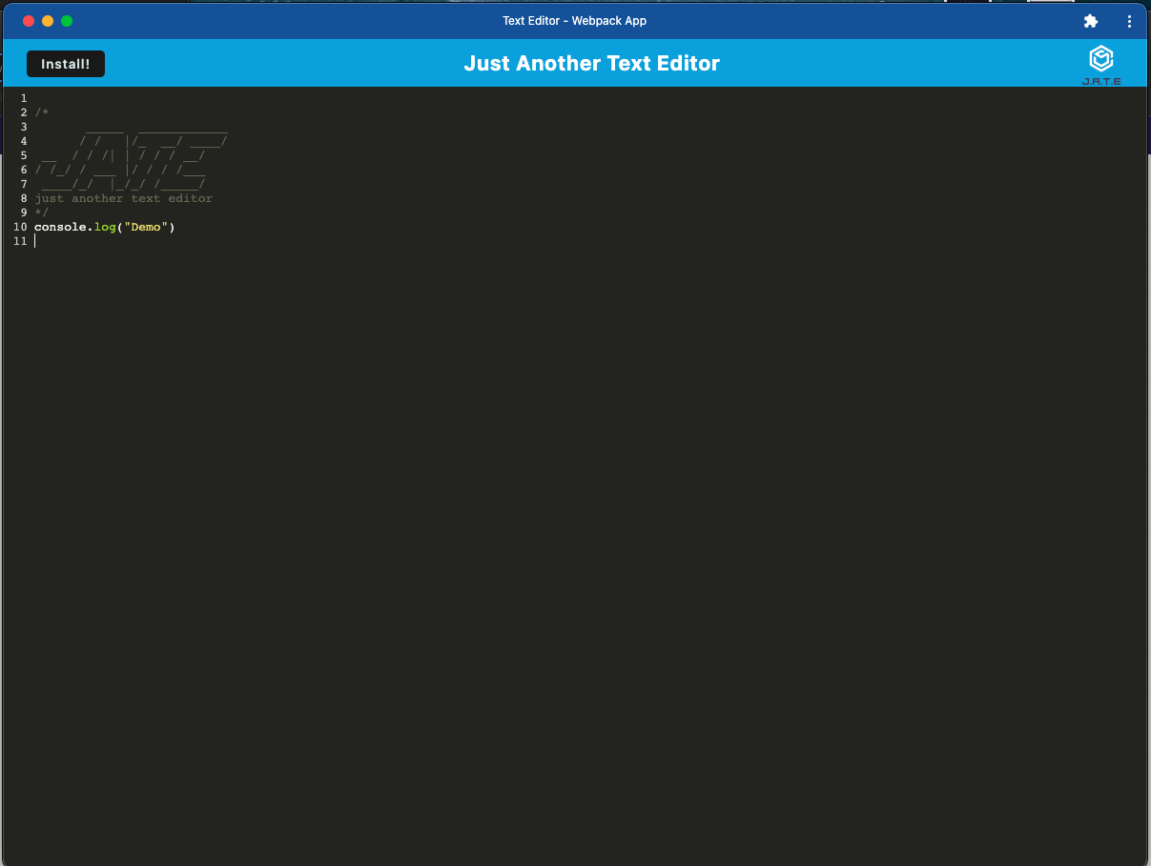Click the text just another text editor
1151x866 pixels.
point(123,198)
